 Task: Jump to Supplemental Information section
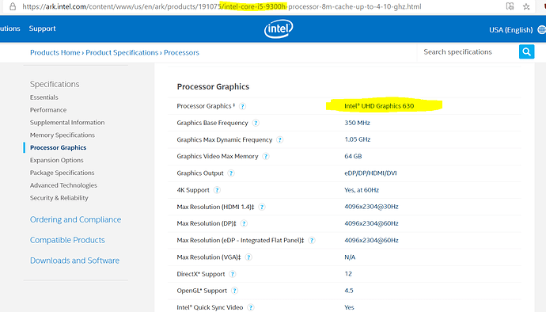67,123
